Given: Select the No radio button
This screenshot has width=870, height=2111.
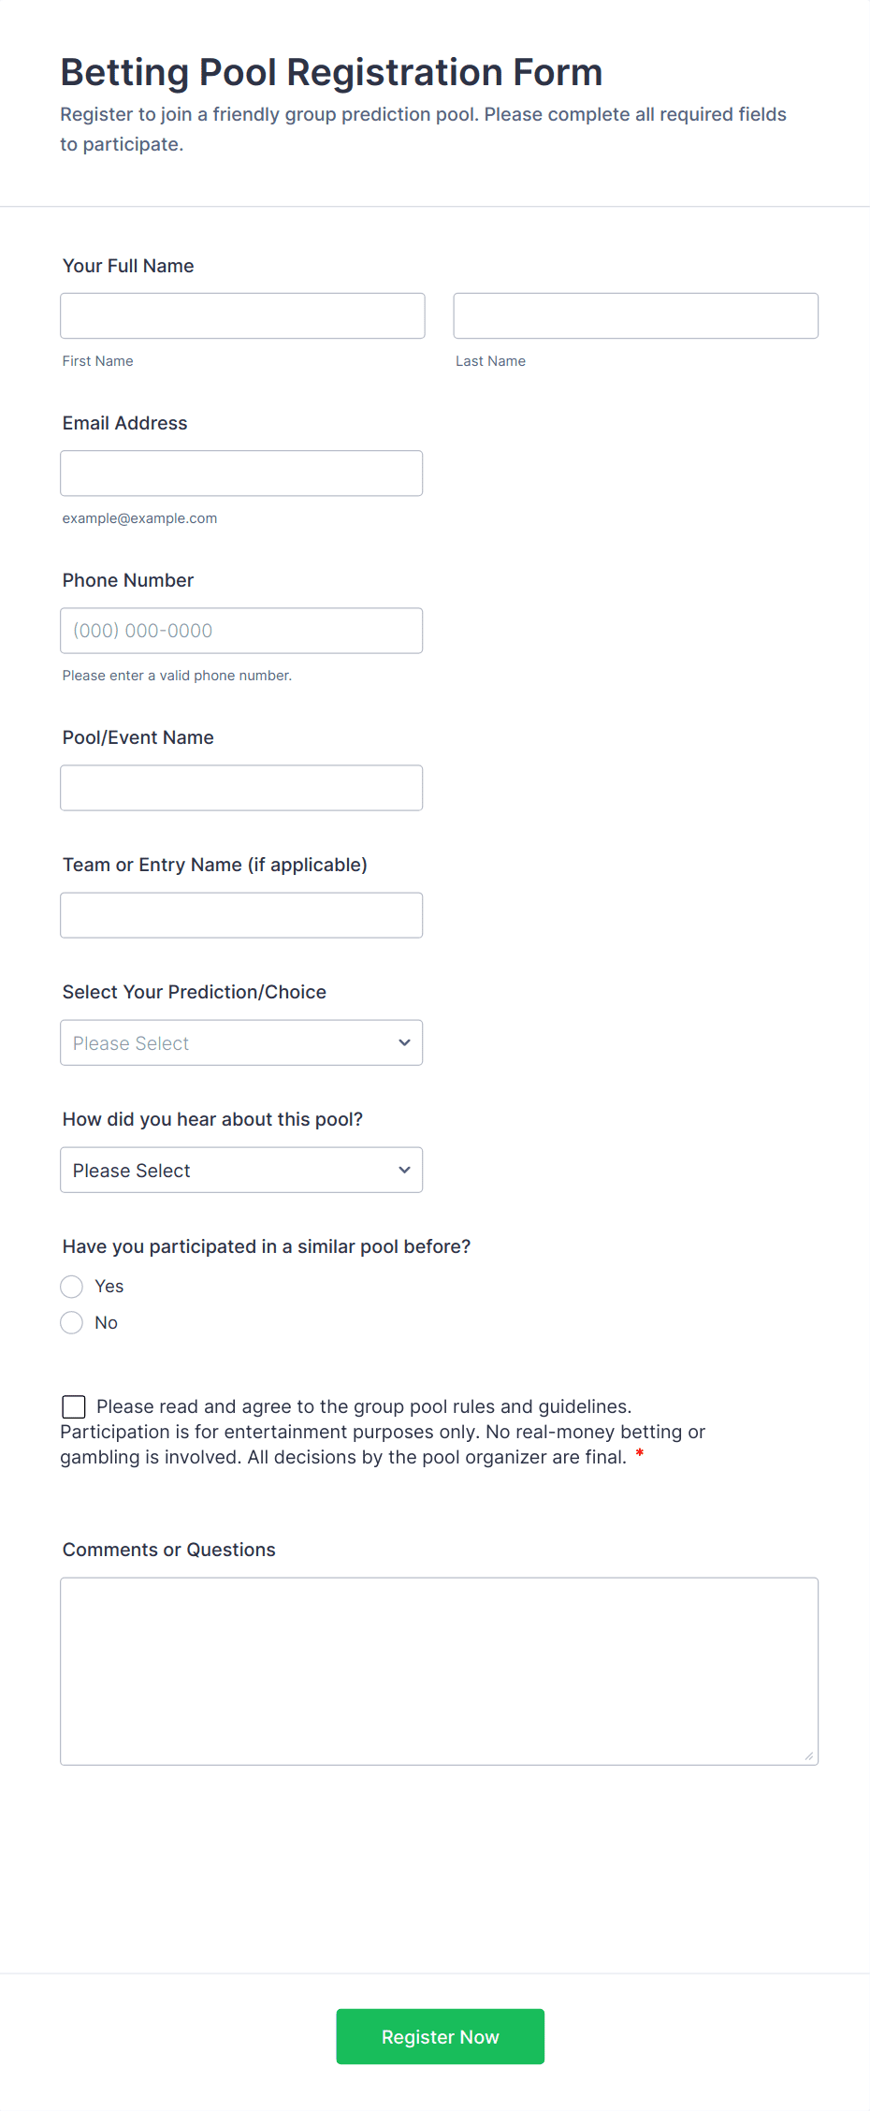Looking at the screenshot, I should [72, 1322].
